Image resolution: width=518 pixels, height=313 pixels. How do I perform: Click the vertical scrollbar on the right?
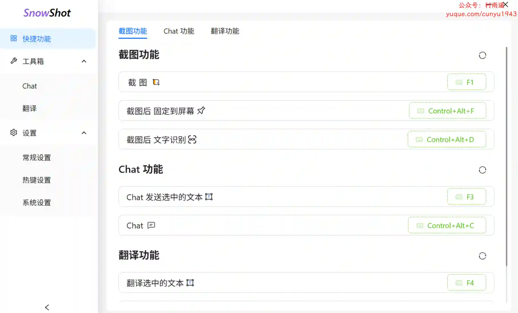507,156
